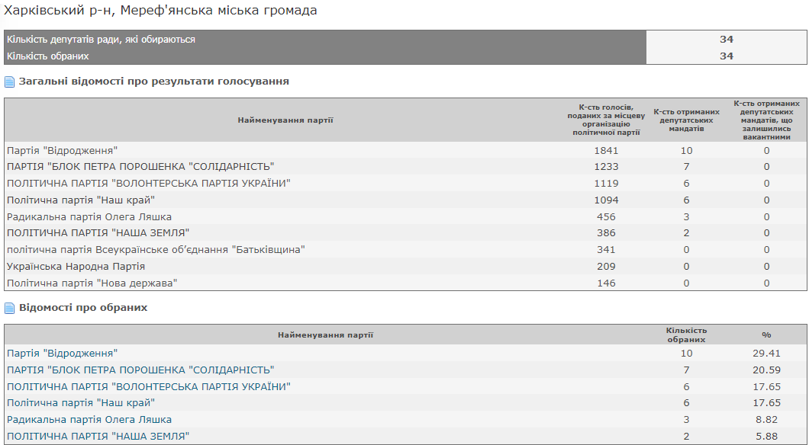Screen dimensions: 809x445
Task: Click the "Відомості про обраних" section heading
Action: 83,308
